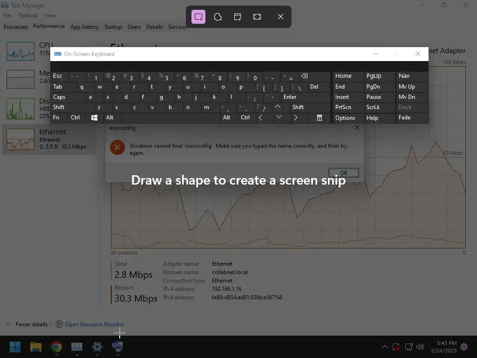Show hidden system tray icons
The image size is (477, 358).
point(384,347)
